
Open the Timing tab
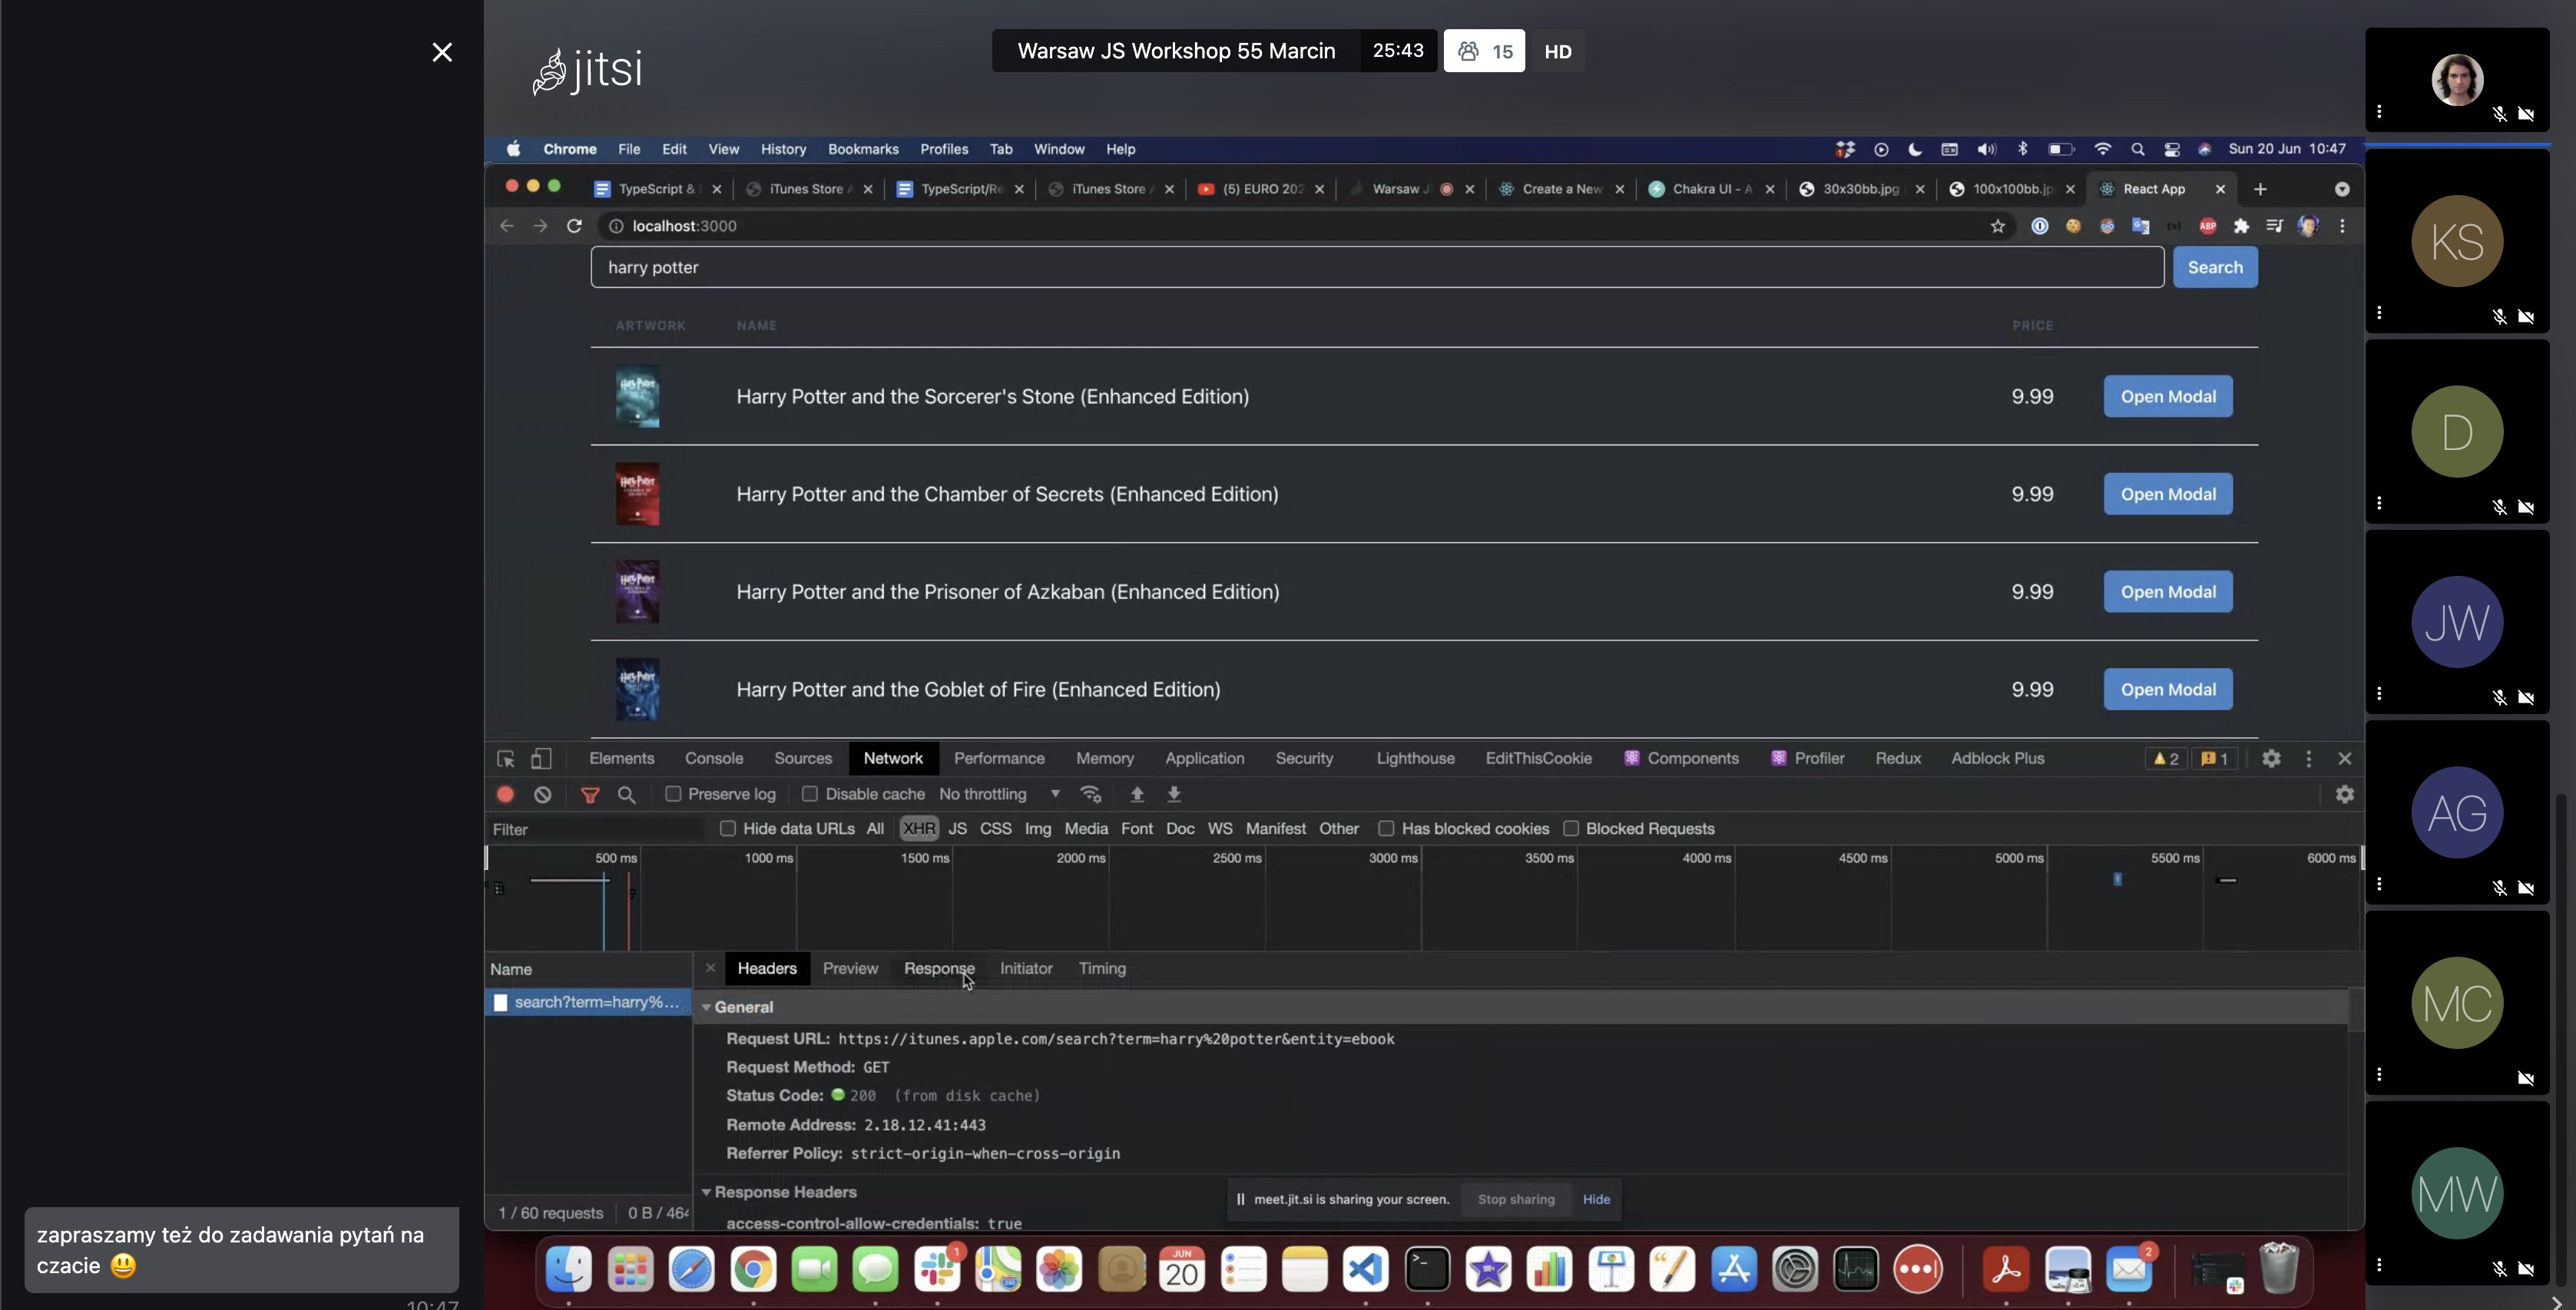coord(1102,968)
